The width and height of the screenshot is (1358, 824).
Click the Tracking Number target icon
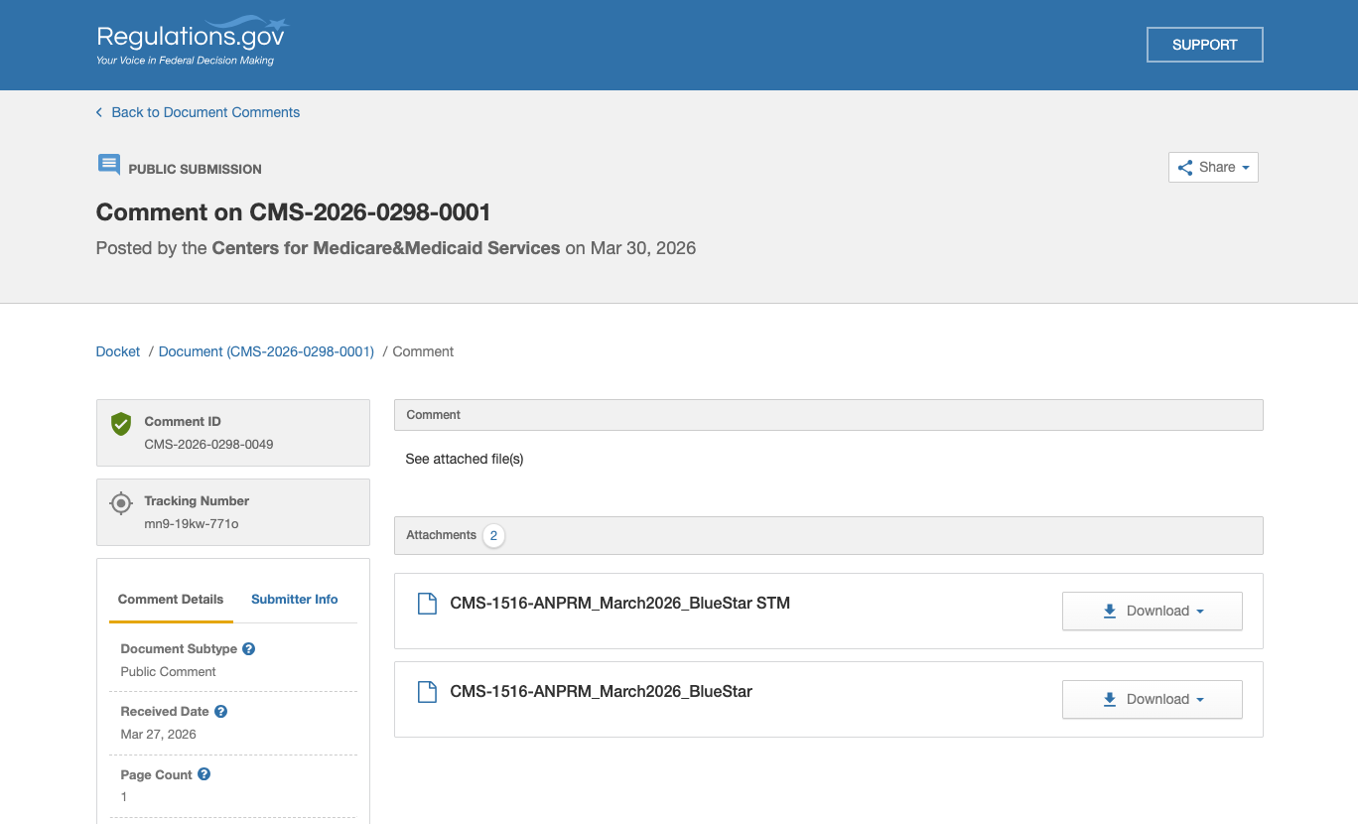click(121, 503)
